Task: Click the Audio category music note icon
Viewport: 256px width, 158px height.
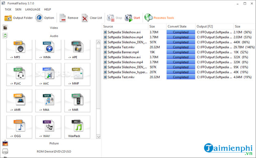Action: (5, 36)
